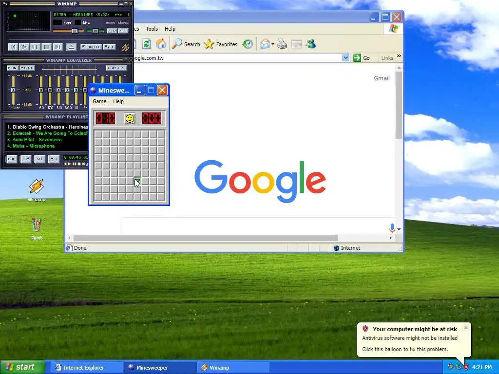Click the Search toolbar button in IE

[186, 44]
